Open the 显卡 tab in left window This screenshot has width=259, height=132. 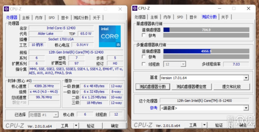tap(65, 18)
